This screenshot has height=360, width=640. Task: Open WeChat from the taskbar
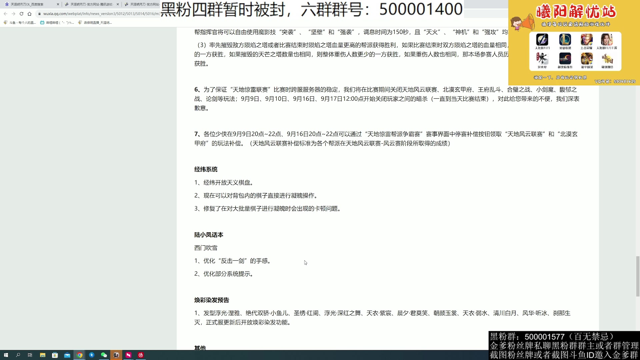(x=104, y=355)
